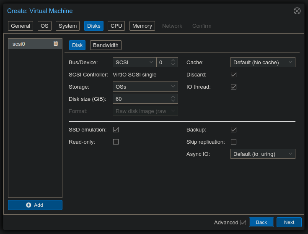Expand the Async IO dropdown

pyautogui.click(x=263, y=154)
